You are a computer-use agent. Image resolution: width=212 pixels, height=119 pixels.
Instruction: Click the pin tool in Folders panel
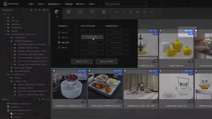point(31,10)
